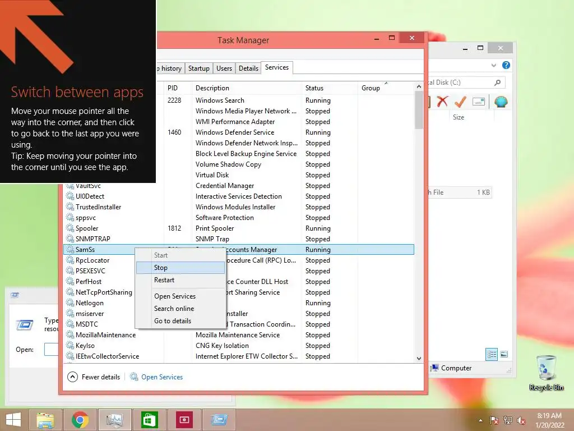This screenshot has width=574, height=431.
Task: Open Explorer help question mark icon
Action: point(506,65)
